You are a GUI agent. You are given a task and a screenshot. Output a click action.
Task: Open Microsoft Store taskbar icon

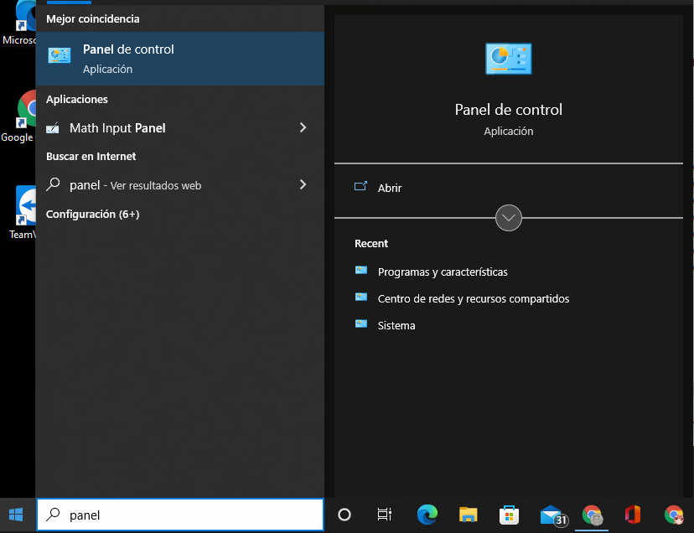[x=509, y=515]
